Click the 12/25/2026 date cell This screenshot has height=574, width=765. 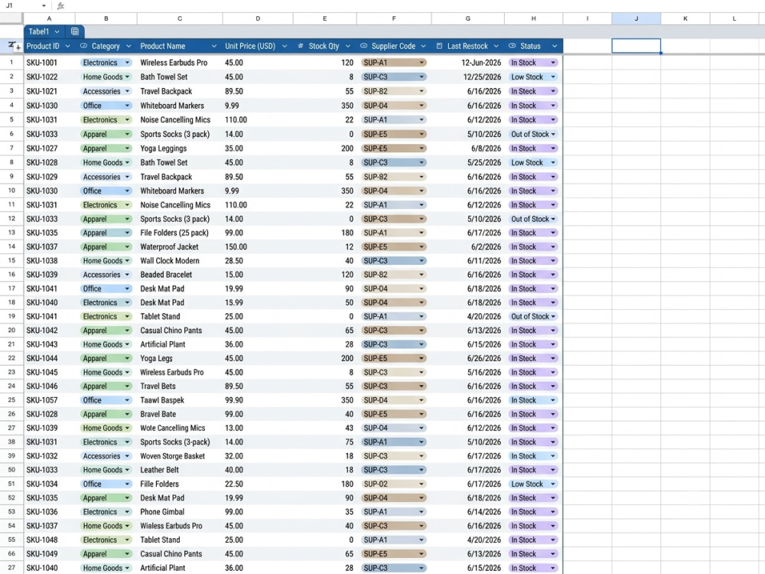467,77
